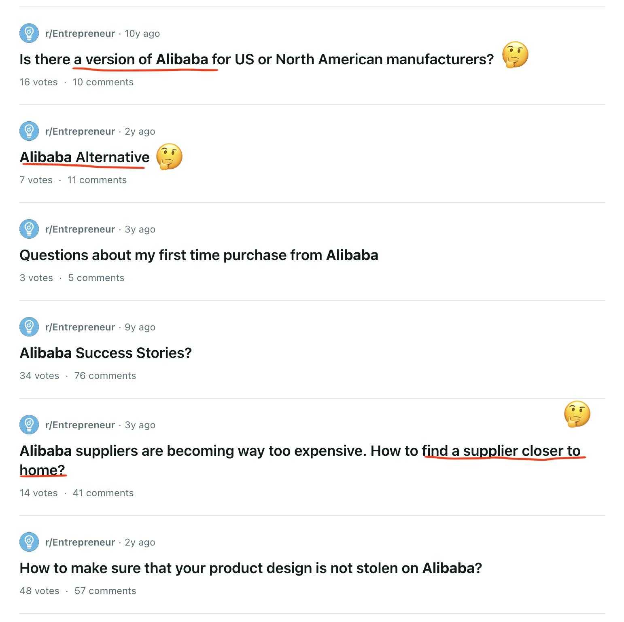Click r/Entrepreneur name on the 9y ago post
Viewport: 624px width, 622px height.
pyautogui.click(x=80, y=327)
